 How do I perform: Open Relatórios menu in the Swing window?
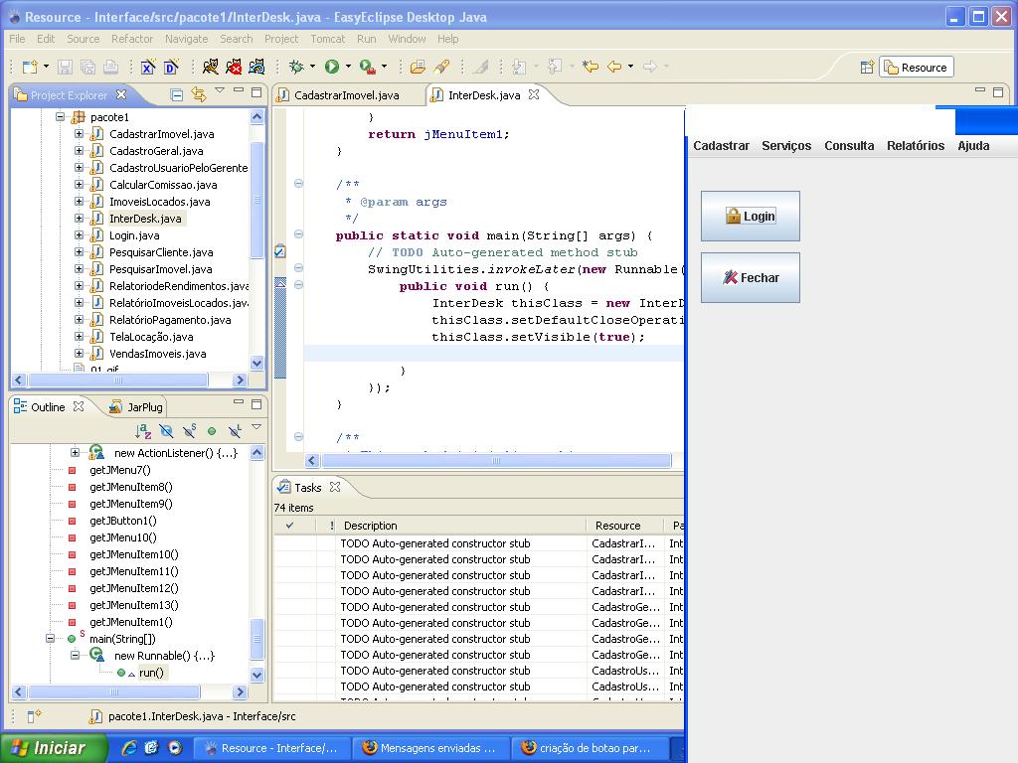point(916,146)
